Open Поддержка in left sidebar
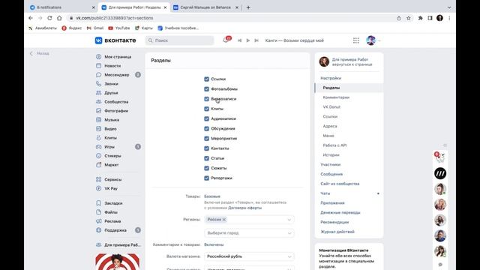480x270 pixels. [x=115, y=230]
